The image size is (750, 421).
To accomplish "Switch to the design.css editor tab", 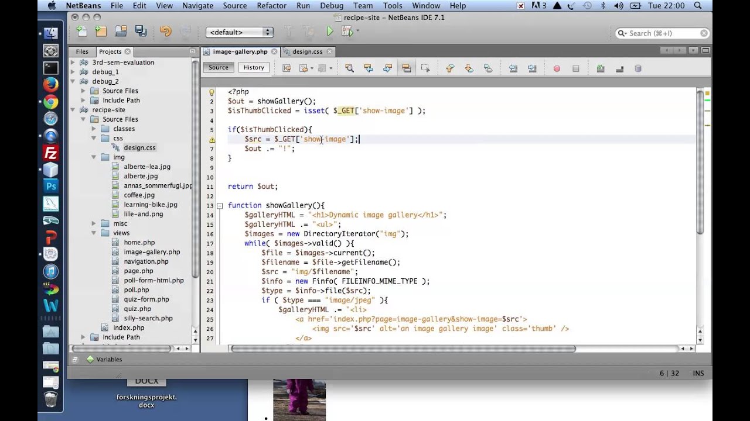I will (x=307, y=51).
